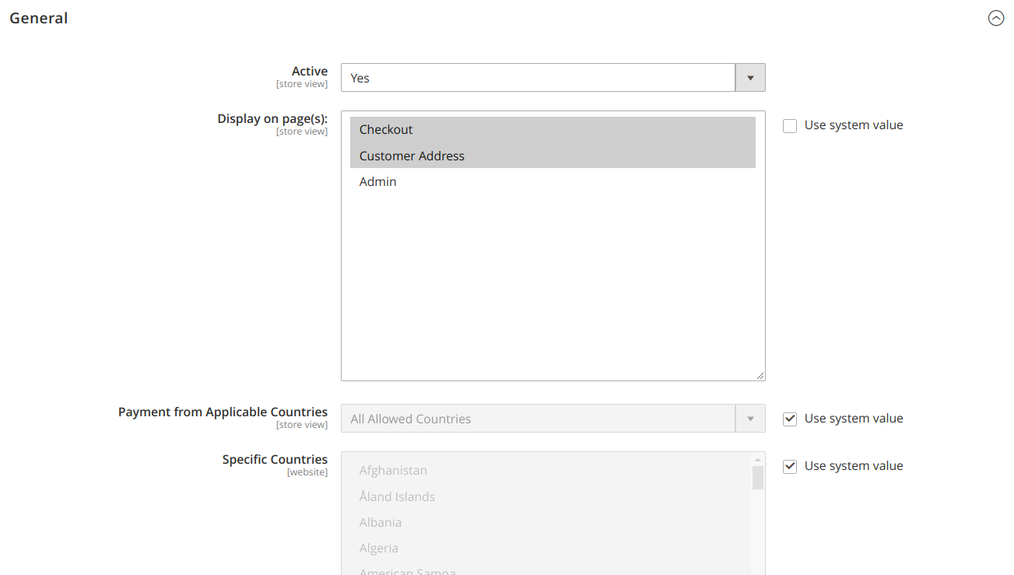Click the General section heading
Screen dimensions: 1014x575
coord(39,18)
